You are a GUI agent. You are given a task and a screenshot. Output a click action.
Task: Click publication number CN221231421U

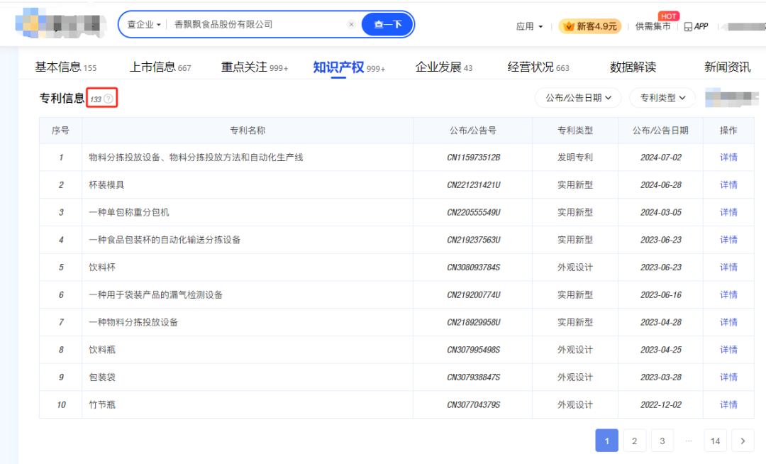coord(473,184)
